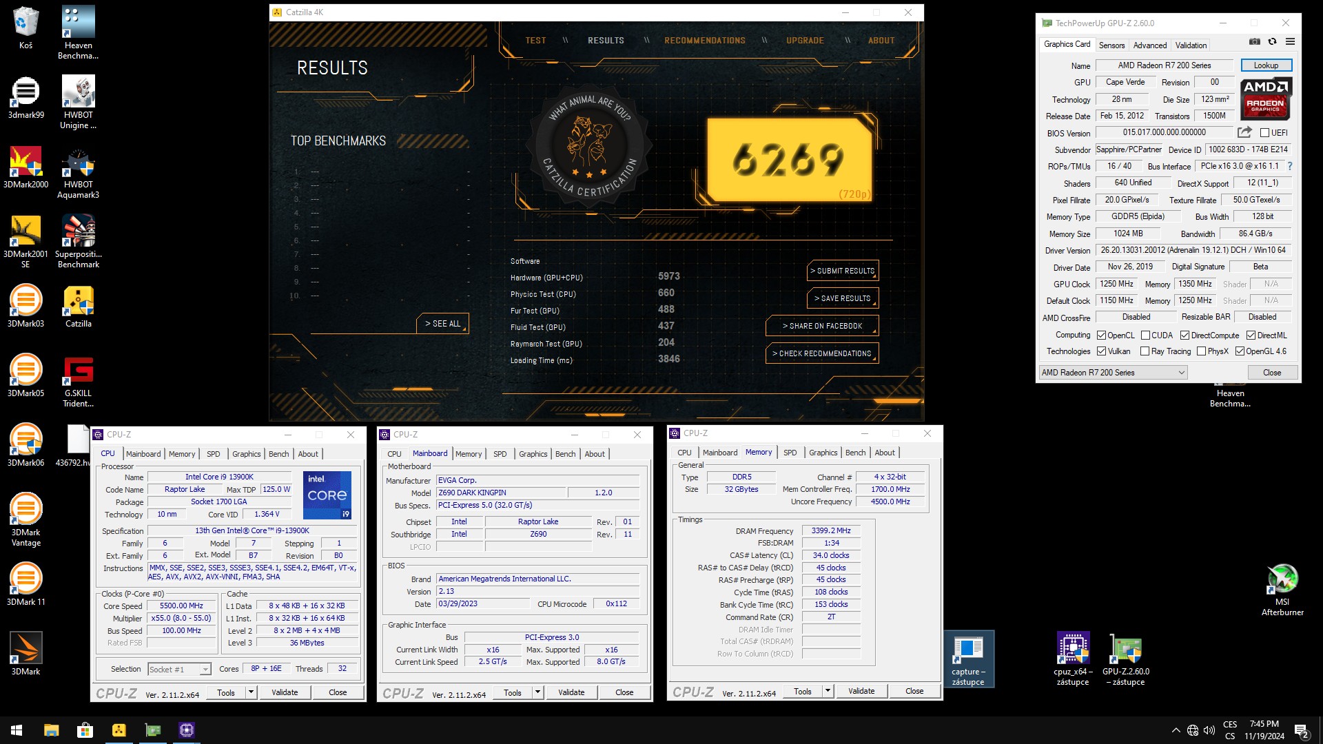1323x744 pixels.
Task: Open Validation tab in GPU-Z
Action: (1191, 45)
